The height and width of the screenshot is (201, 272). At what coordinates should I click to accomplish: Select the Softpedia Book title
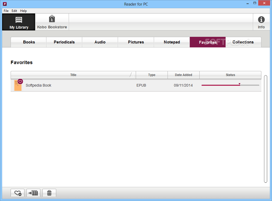point(38,85)
